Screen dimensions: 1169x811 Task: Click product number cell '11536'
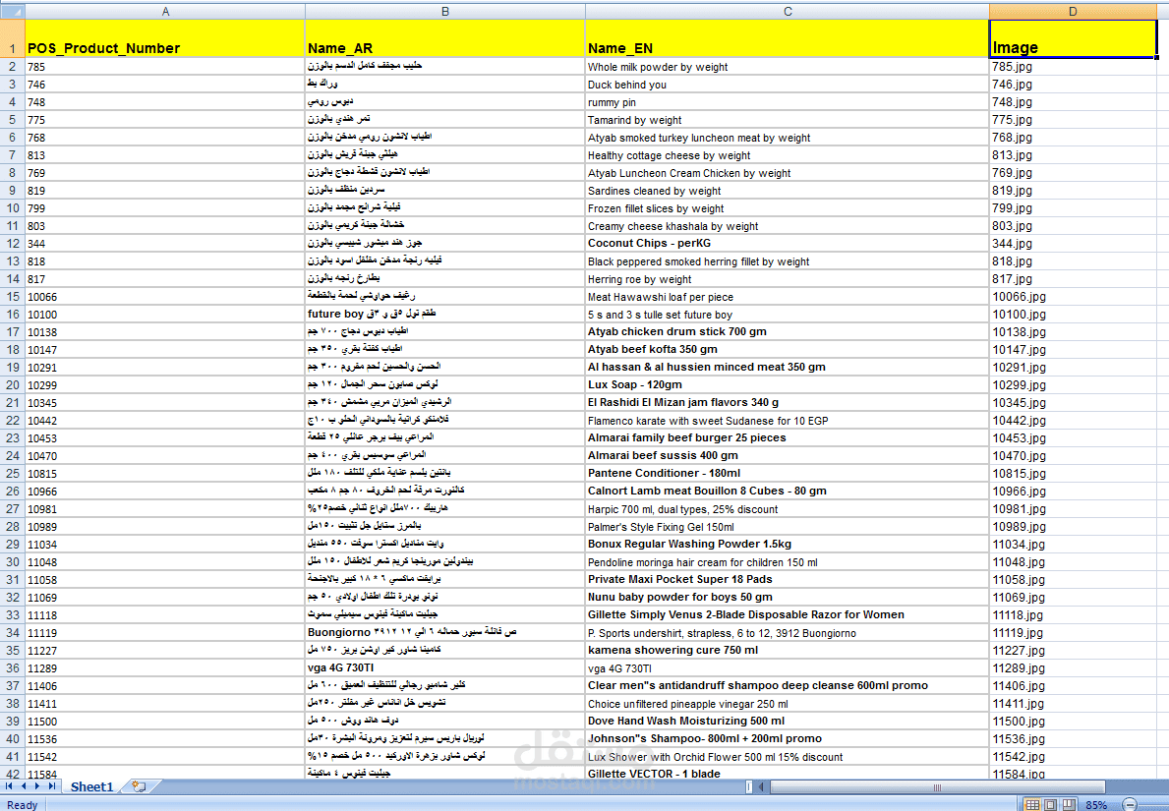(x=165, y=738)
